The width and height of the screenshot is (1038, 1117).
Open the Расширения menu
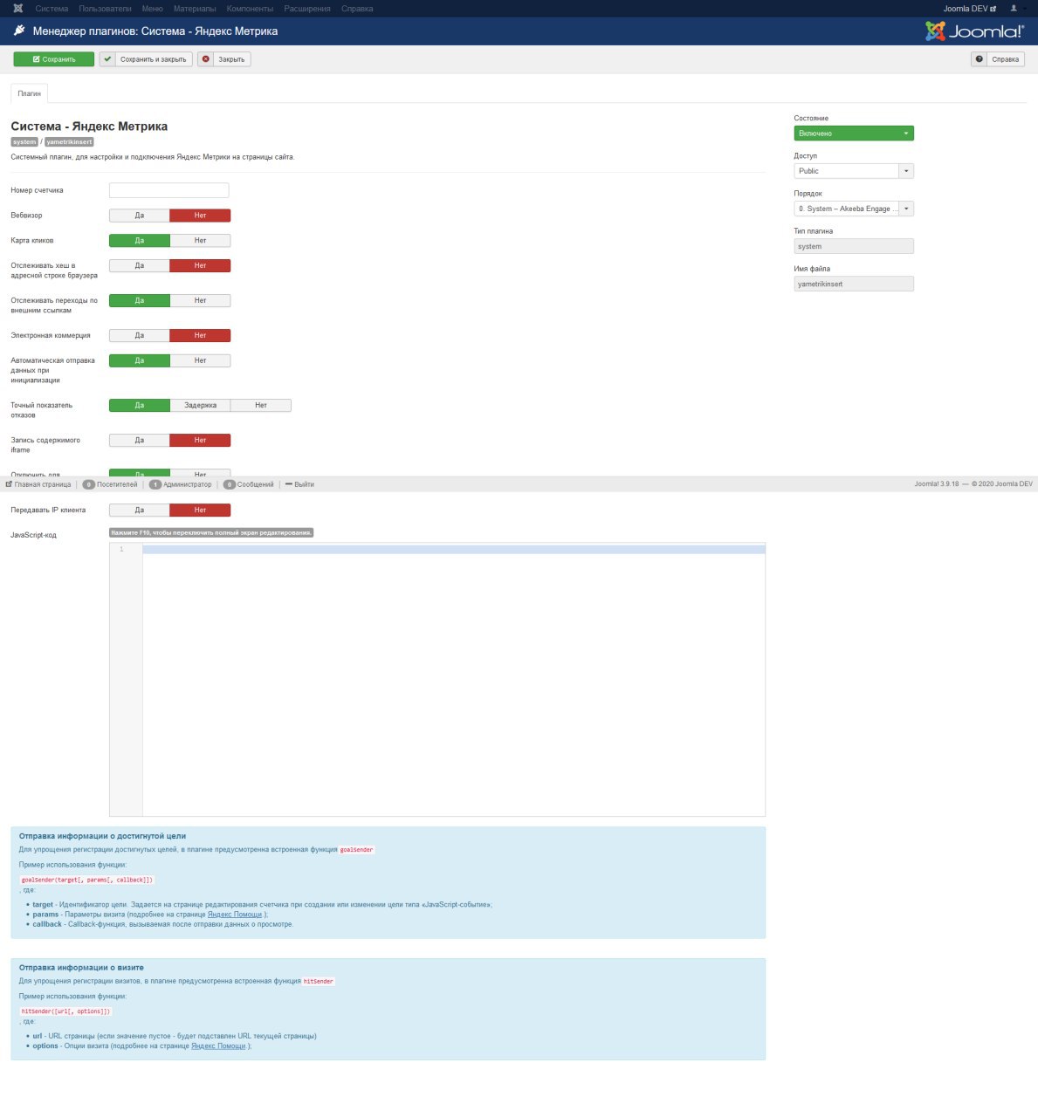click(307, 9)
